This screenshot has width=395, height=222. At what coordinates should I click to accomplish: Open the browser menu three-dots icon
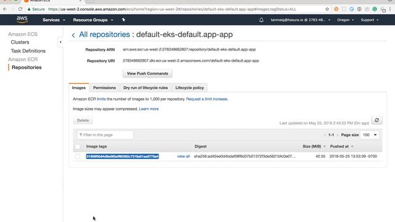pos(390,9)
